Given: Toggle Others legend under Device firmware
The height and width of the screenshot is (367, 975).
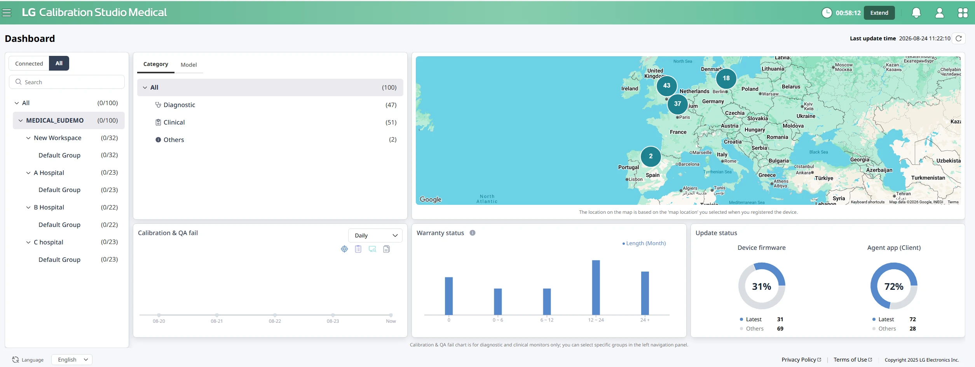Looking at the screenshot, I should pyautogui.click(x=752, y=329).
